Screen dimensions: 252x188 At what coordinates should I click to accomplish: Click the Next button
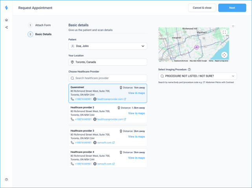[x=232, y=8]
